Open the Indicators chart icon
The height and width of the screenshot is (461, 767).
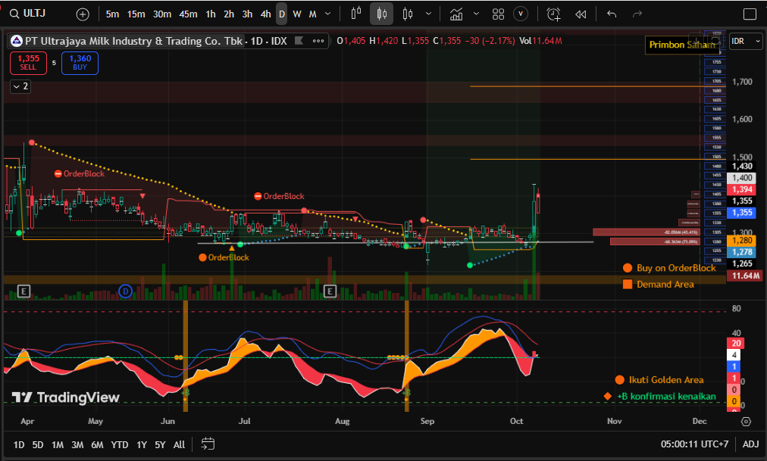coord(456,14)
